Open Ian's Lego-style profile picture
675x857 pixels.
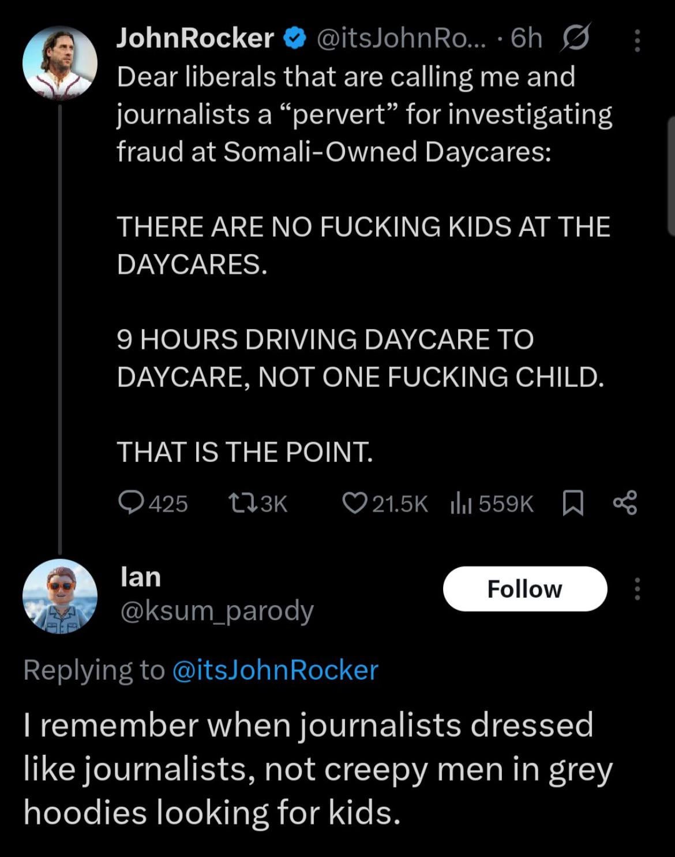click(59, 596)
